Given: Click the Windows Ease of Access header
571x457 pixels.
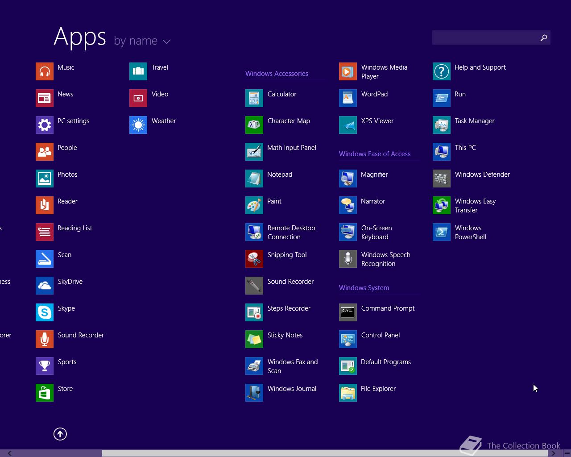Looking at the screenshot, I should (x=375, y=154).
